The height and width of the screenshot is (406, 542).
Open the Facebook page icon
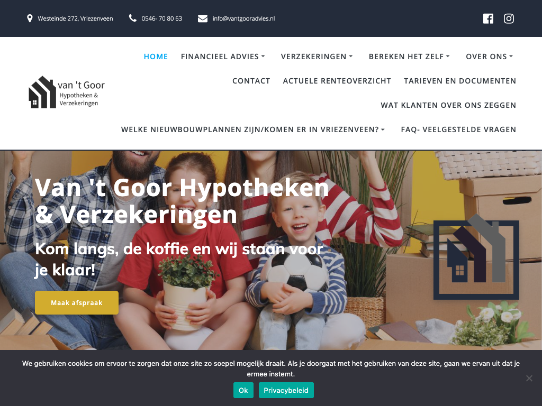[487, 19]
